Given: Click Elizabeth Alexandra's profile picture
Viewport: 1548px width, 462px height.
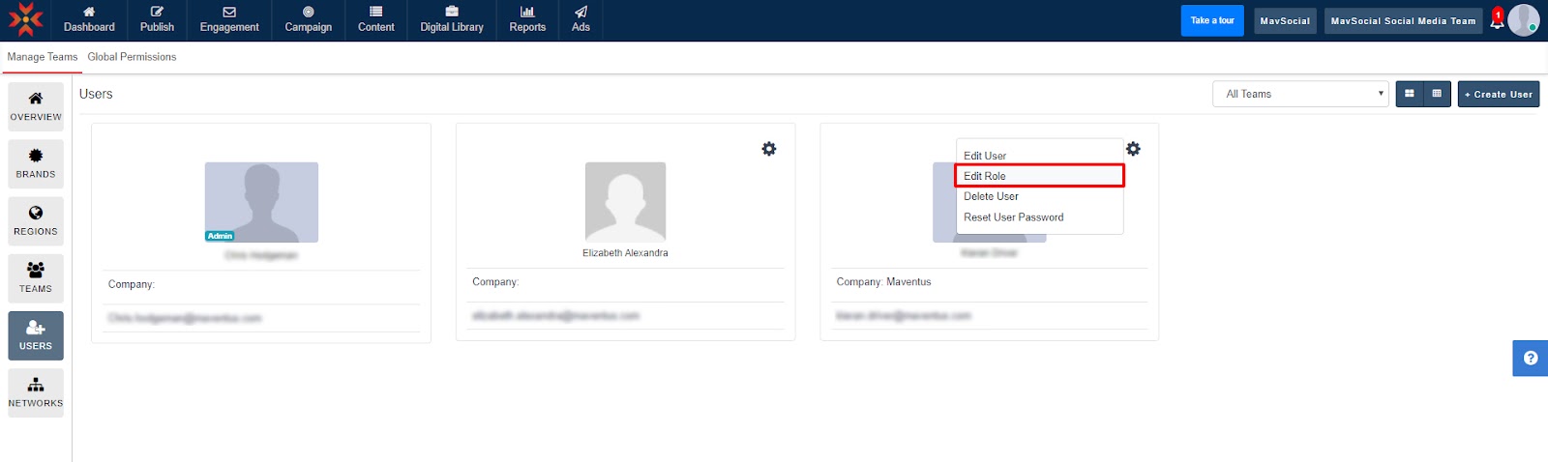Looking at the screenshot, I should coord(625,201).
